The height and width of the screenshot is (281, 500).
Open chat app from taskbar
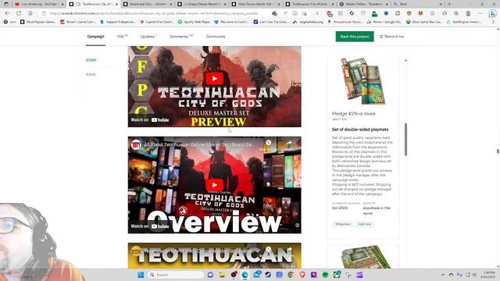pyautogui.click(x=210, y=275)
